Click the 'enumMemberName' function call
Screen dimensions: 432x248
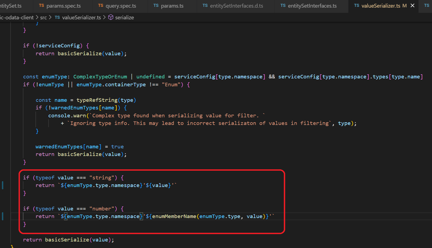point(174,216)
